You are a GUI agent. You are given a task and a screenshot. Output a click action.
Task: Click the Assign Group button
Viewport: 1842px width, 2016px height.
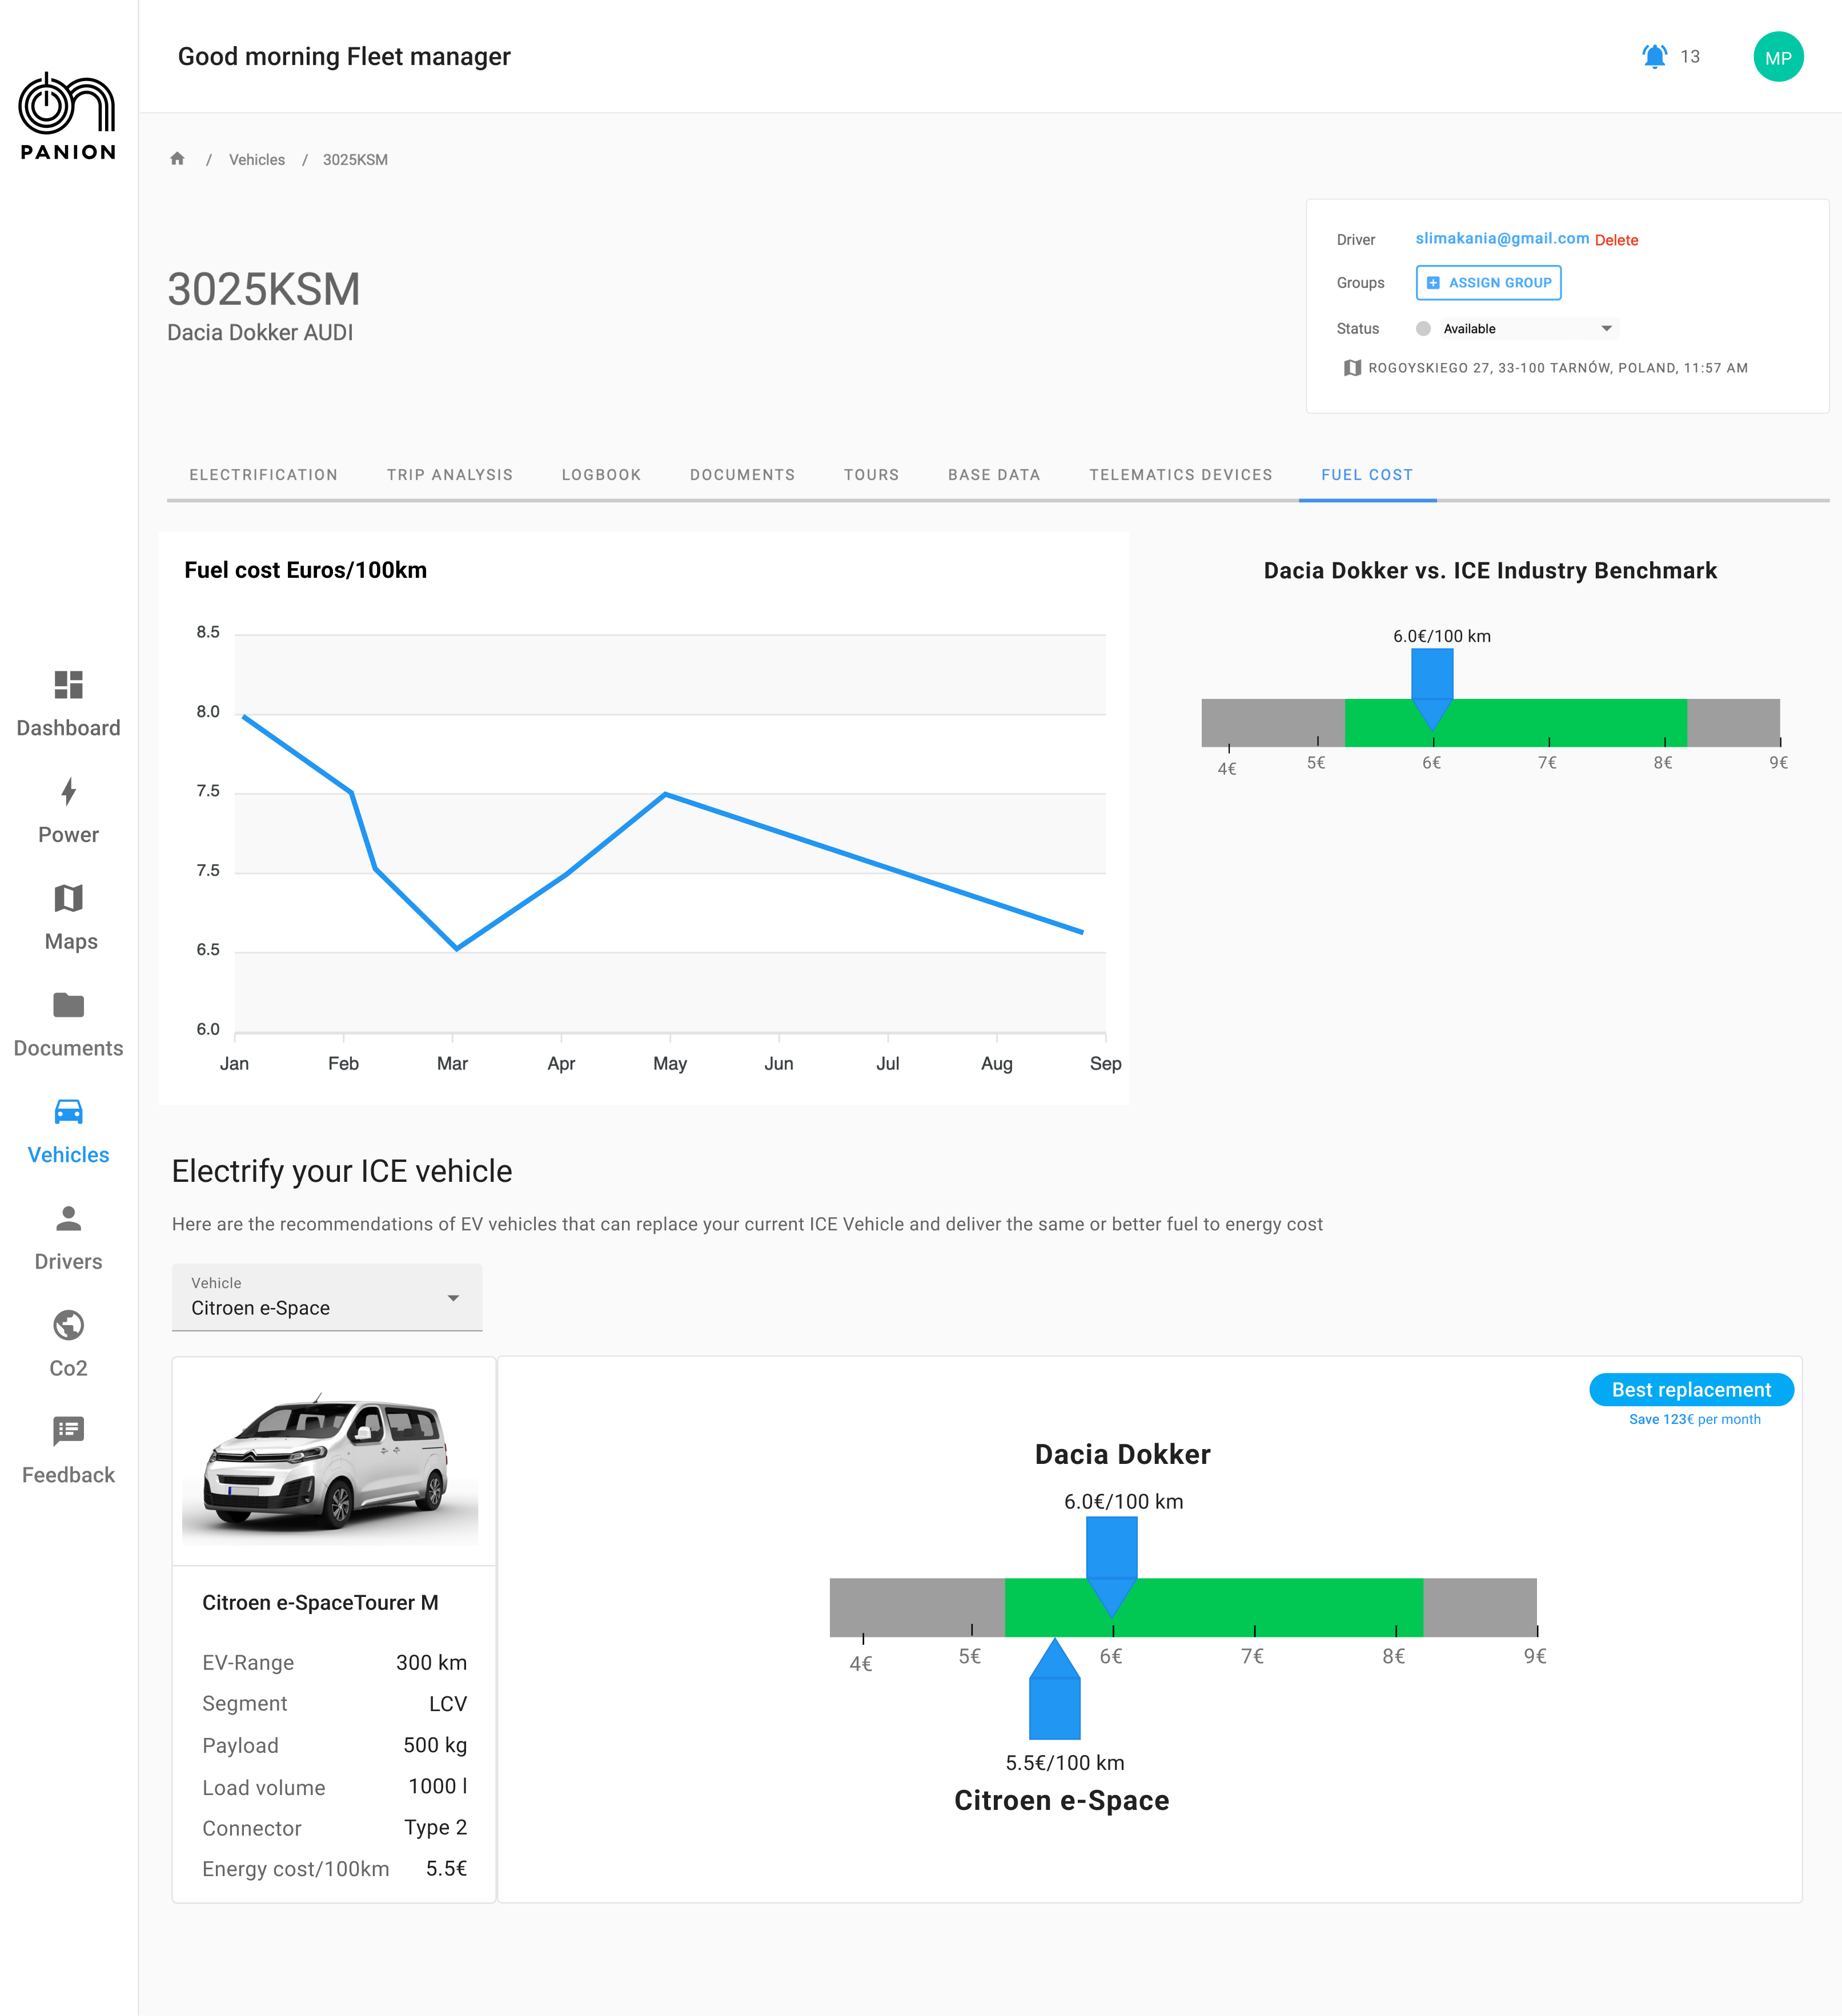[x=1489, y=283]
